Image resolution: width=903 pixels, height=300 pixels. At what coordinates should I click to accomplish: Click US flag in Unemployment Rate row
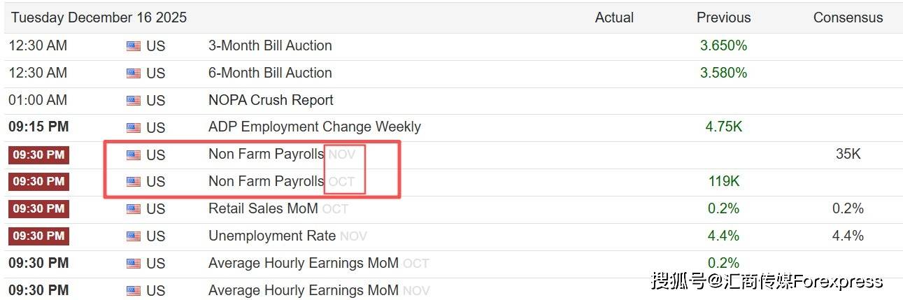point(133,236)
